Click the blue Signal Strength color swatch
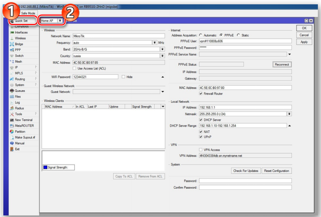Image resolution: width=321 pixels, height=217 pixels. click(45, 167)
